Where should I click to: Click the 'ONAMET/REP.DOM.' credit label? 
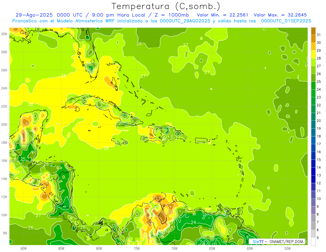[287, 241]
